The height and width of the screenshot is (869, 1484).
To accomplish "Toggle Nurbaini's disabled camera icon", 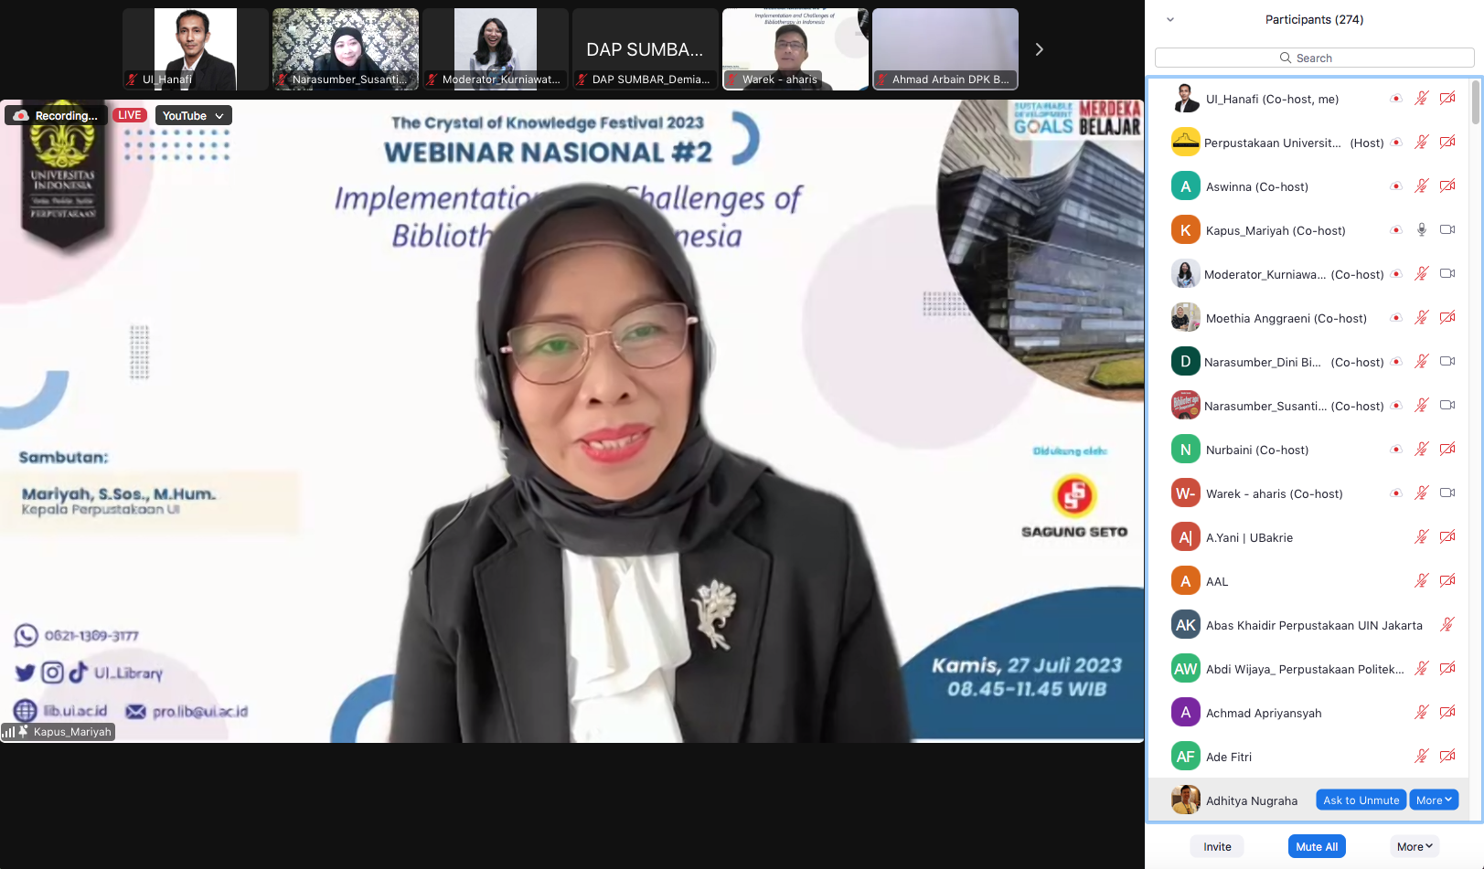I will point(1447,450).
